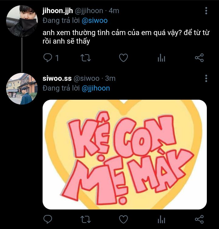
Task: Reply to jihoon.jjh's tweet
Action: 48,58
